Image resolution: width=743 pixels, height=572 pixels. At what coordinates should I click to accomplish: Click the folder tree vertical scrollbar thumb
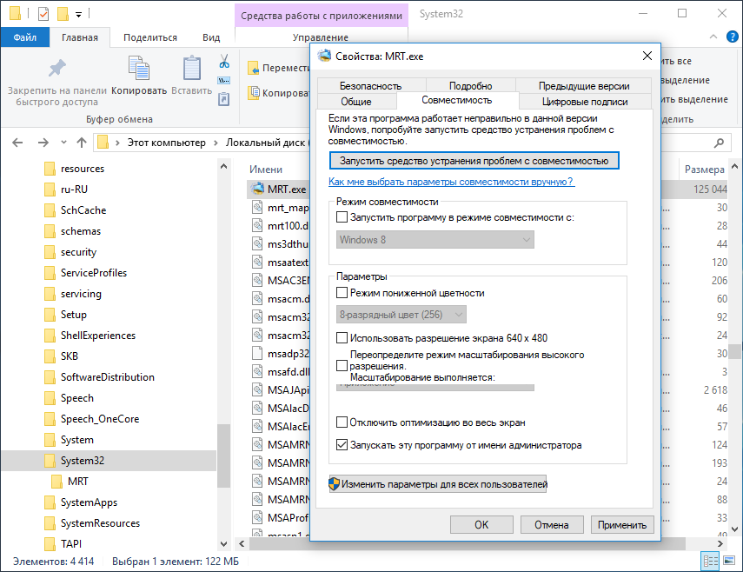(x=223, y=456)
